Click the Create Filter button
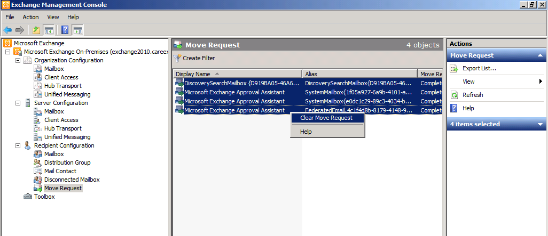548x236 pixels. (194, 58)
